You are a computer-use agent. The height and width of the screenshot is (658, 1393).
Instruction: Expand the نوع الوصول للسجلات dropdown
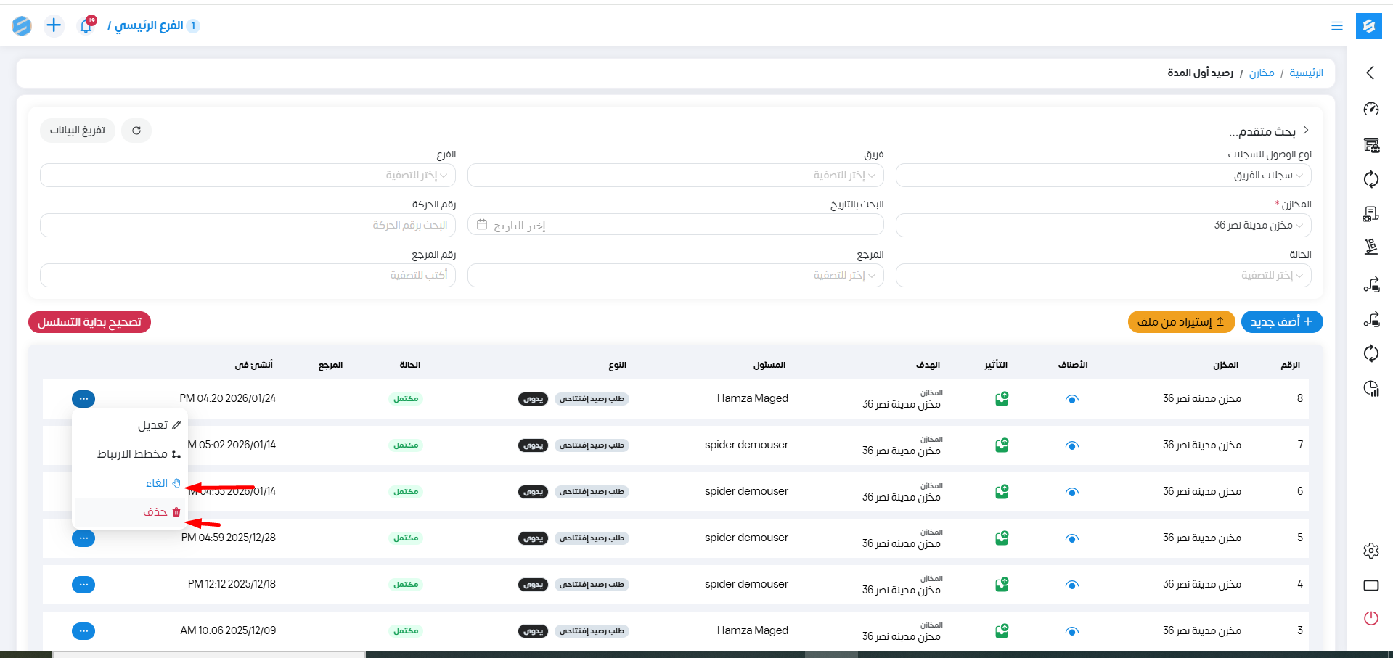click(1103, 176)
